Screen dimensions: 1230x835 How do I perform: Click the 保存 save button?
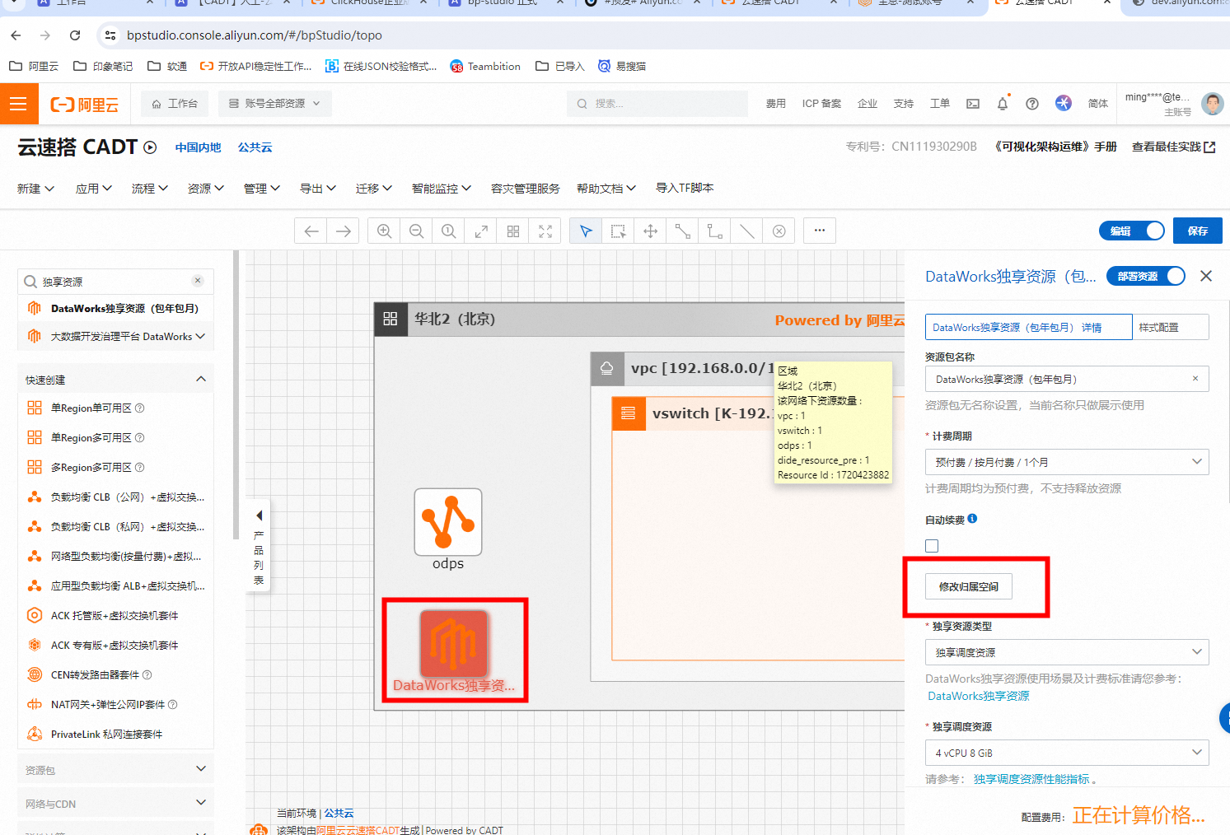pyautogui.click(x=1198, y=231)
